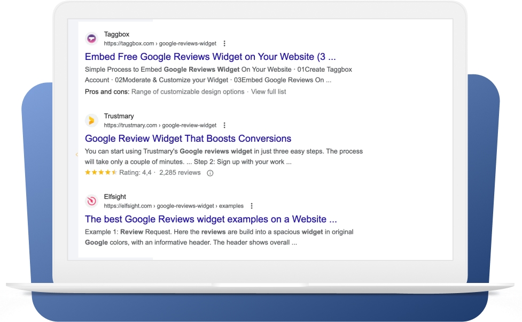Image resolution: width=522 pixels, height=322 pixels.
Task: Open three-dot menu next to Elfsight URL
Action: 252,206
